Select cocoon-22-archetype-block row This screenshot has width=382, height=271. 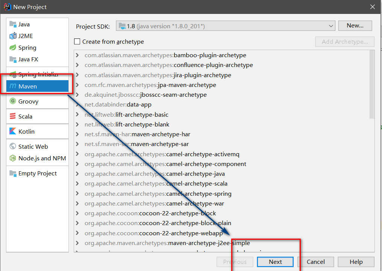(222, 213)
